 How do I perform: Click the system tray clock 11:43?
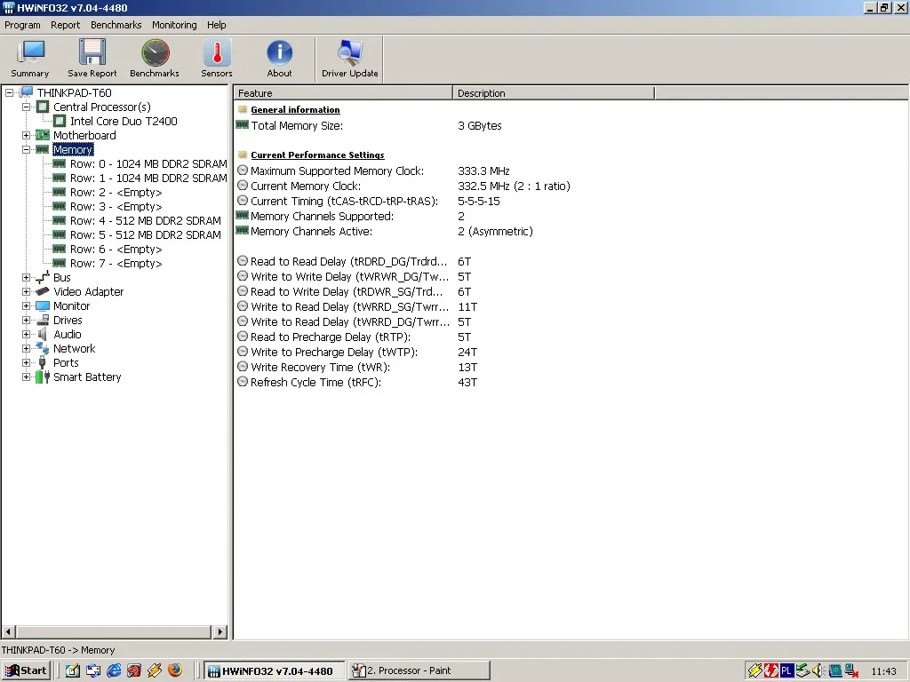[883, 671]
